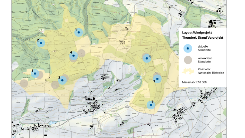
Task: Click the Perimeter kantonaler Richtplan legend swatch
Action: [x=188, y=71]
